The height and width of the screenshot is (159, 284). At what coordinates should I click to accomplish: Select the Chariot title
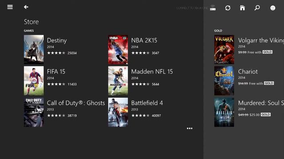248,72
